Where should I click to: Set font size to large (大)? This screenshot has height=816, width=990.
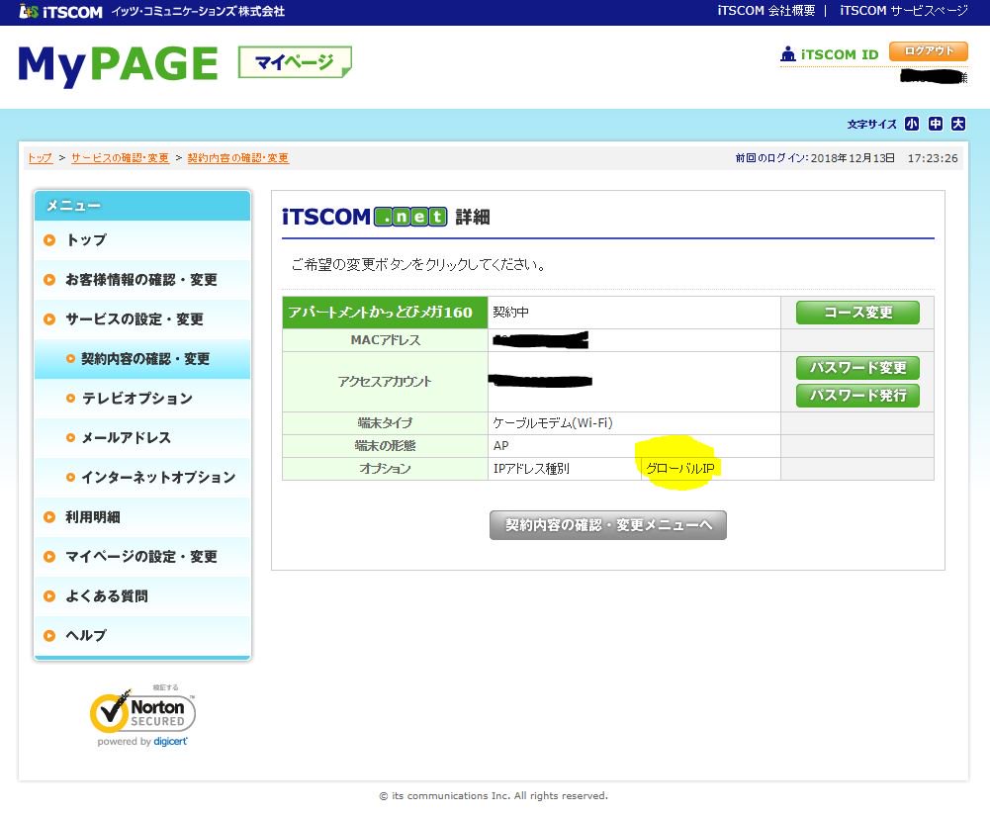[x=958, y=124]
